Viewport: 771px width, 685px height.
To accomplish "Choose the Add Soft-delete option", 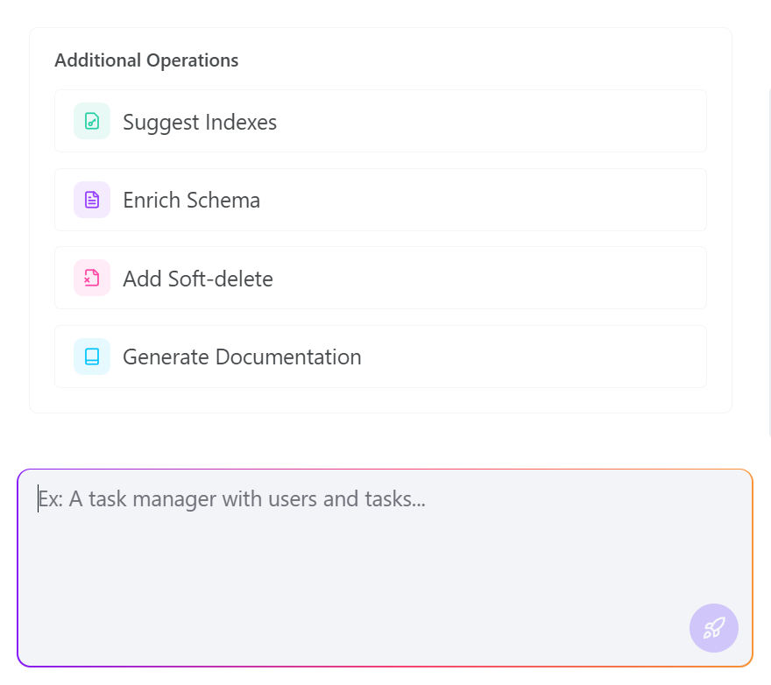I will (380, 278).
